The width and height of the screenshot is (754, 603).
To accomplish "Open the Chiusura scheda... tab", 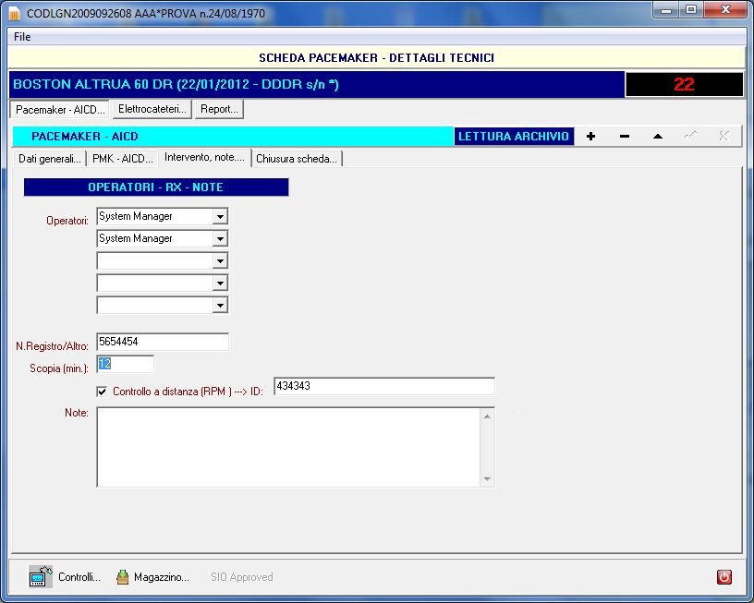I will coord(297,159).
